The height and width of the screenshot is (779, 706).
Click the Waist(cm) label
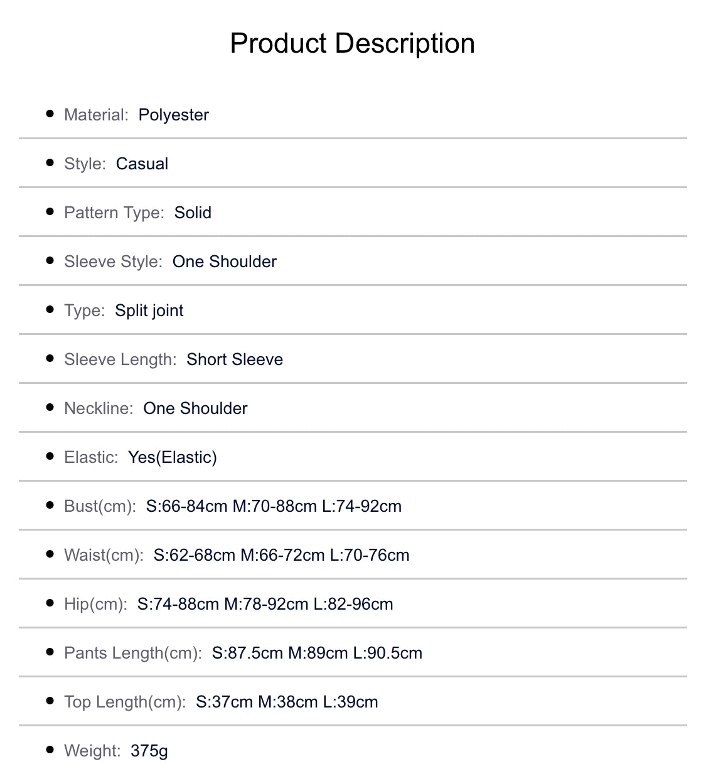tap(104, 555)
